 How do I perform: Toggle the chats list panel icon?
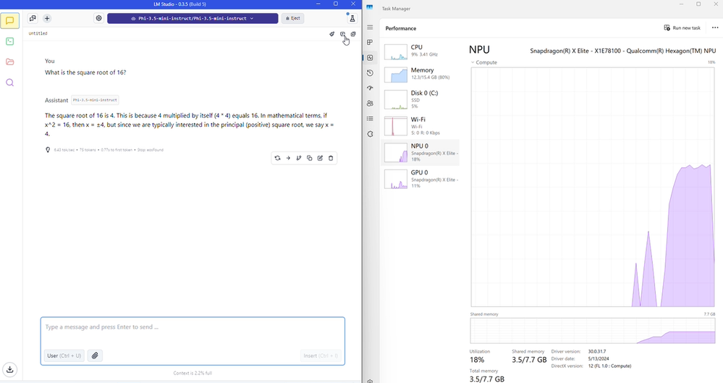pyautogui.click(x=33, y=18)
